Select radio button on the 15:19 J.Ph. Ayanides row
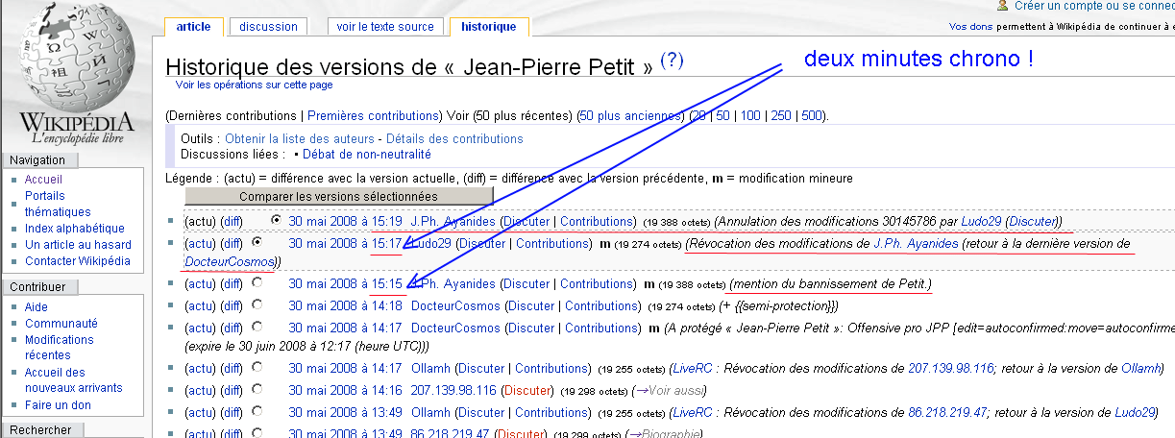This screenshot has width=1175, height=438. pos(277,221)
